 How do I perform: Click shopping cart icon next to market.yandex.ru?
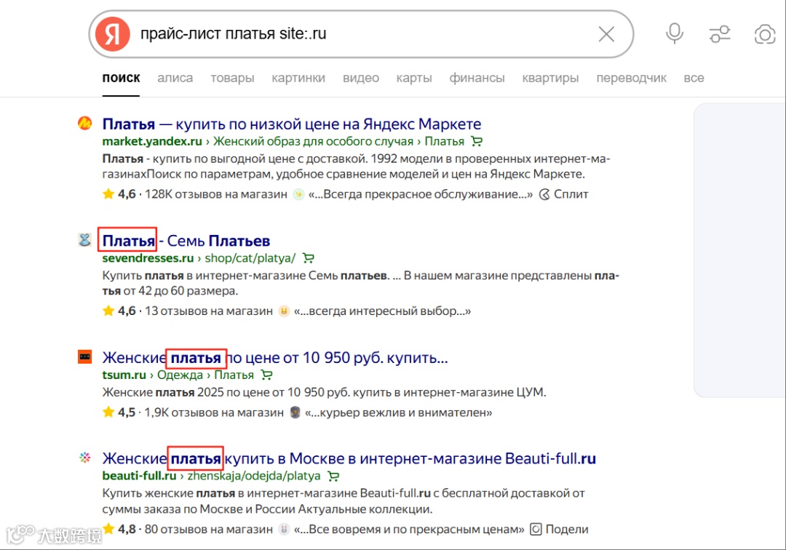[x=477, y=141]
